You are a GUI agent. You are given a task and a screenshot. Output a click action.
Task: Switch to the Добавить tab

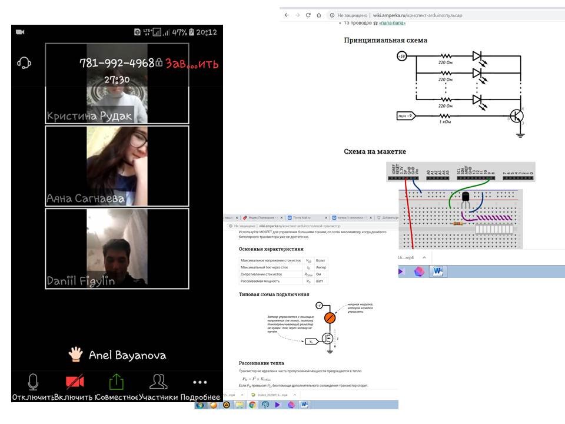point(387,218)
